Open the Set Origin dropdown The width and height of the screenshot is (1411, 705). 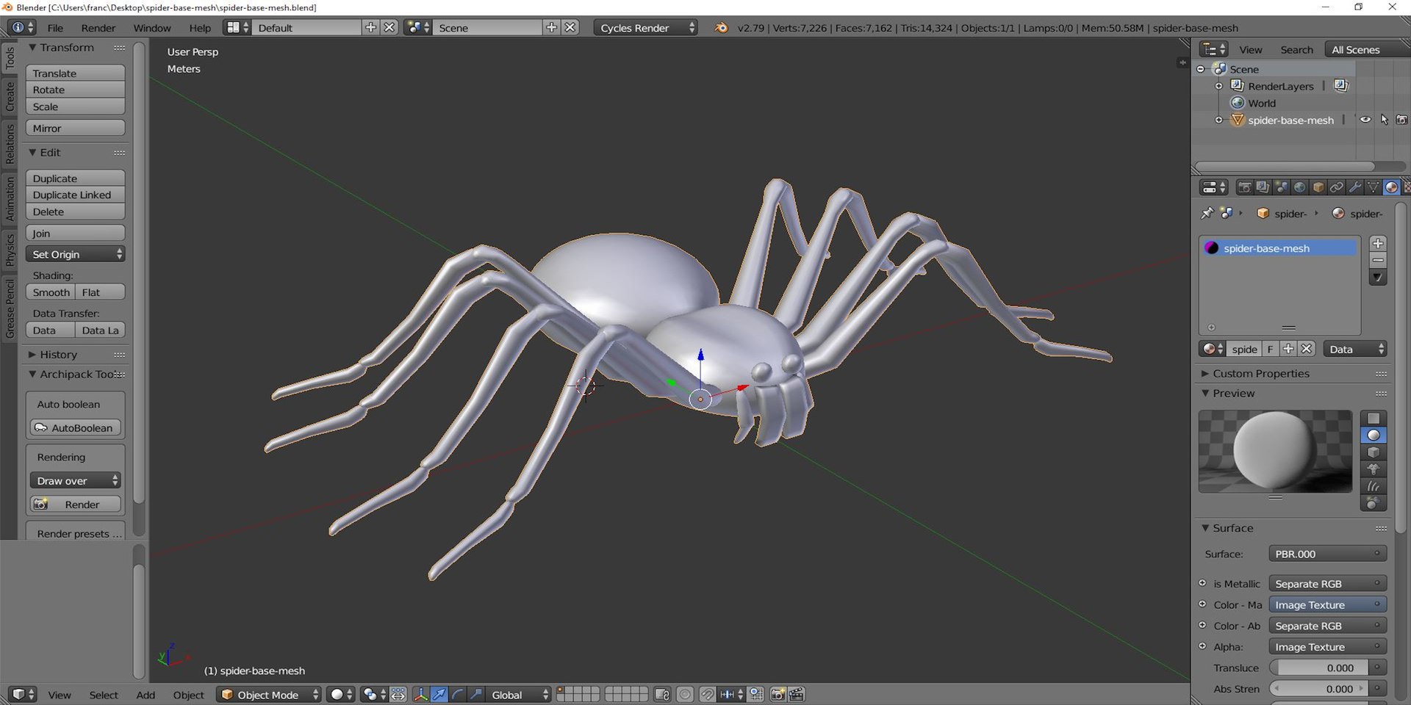[75, 254]
